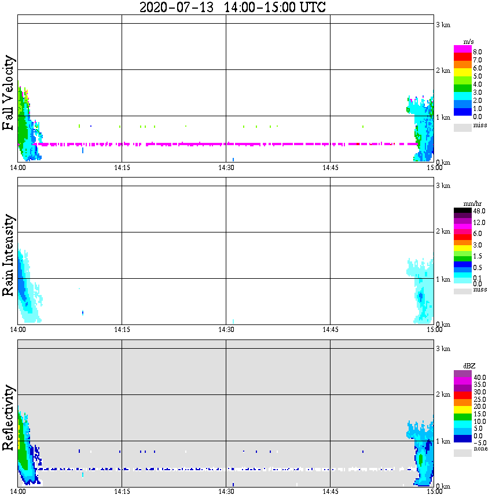Click the "14:45" tick under the Rain Intensity plot
The image size is (492, 502).
[331, 330]
